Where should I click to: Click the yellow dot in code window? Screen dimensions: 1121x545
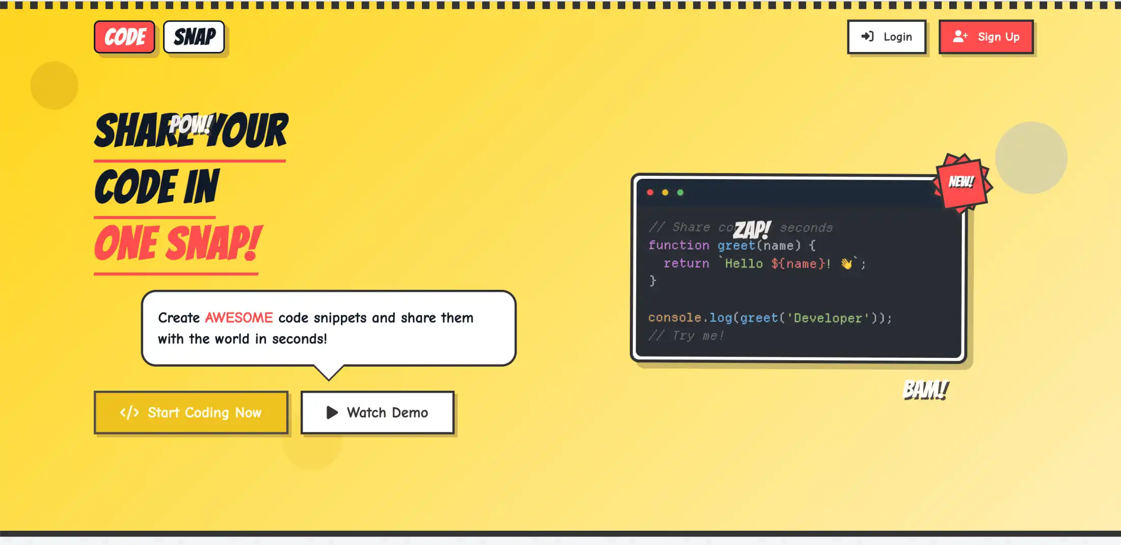point(665,193)
